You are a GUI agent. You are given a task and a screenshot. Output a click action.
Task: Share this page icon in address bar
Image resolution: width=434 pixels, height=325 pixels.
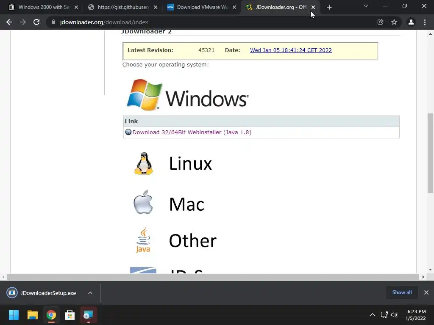pyautogui.click(x=381, y=22)
